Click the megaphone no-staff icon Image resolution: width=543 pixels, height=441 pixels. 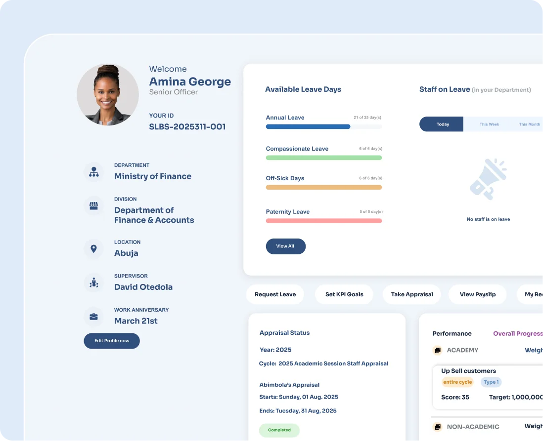488,179
